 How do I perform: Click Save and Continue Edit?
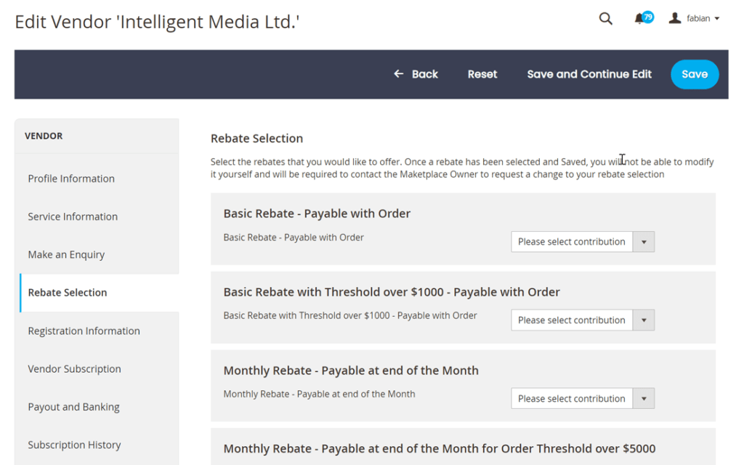click(589, 74)
